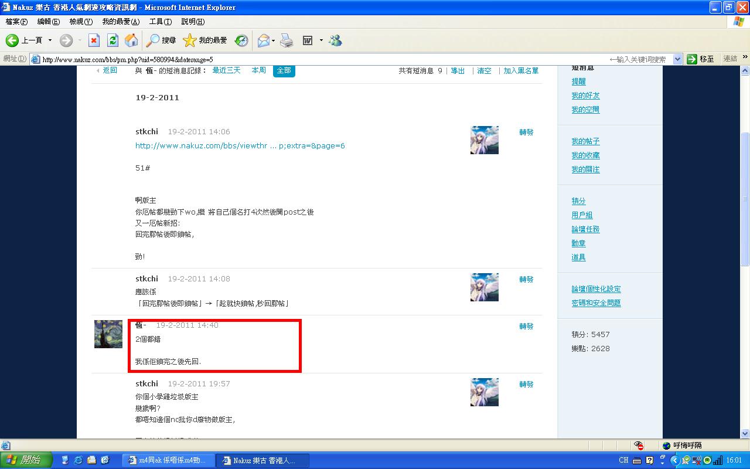Screen dimensions: 750x469
Task: Click the Mail envelope icon
Action: (263, 40)
